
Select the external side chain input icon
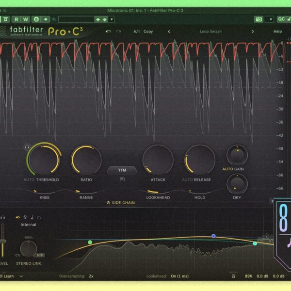point(25,217)
